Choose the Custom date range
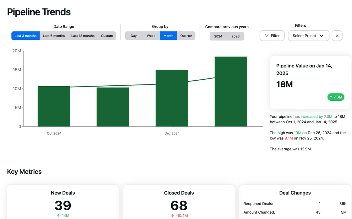The height and width of the screenshot is (219, 352). [107, 36]
